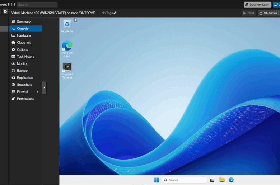Screen dimensions: 280x185
Task: Open the Monitor entry
Action: (x=26, y=63)
